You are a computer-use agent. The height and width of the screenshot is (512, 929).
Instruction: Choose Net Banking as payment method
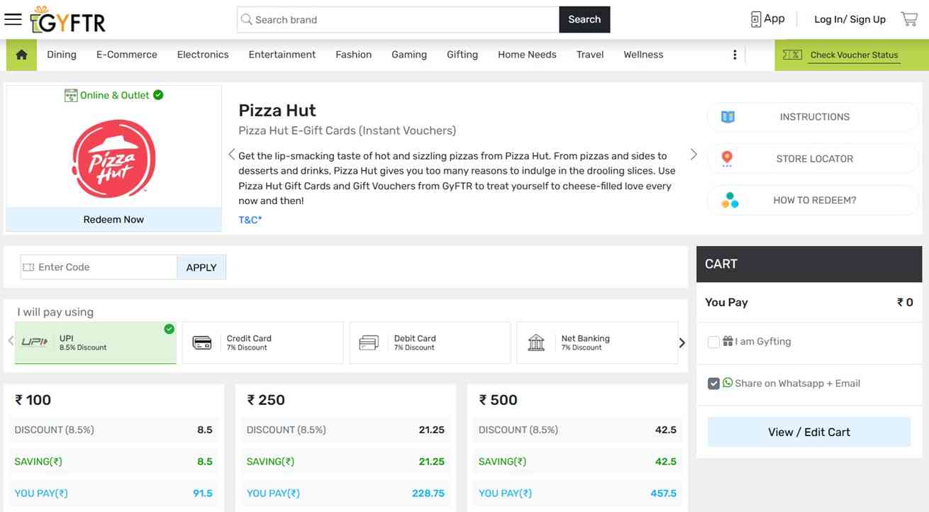tap(597, 343)
